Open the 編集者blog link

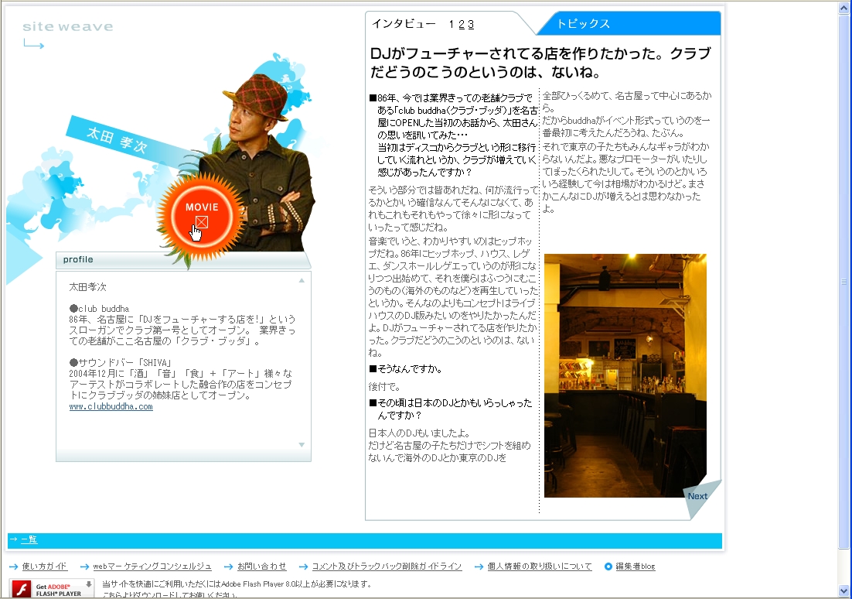635,566
